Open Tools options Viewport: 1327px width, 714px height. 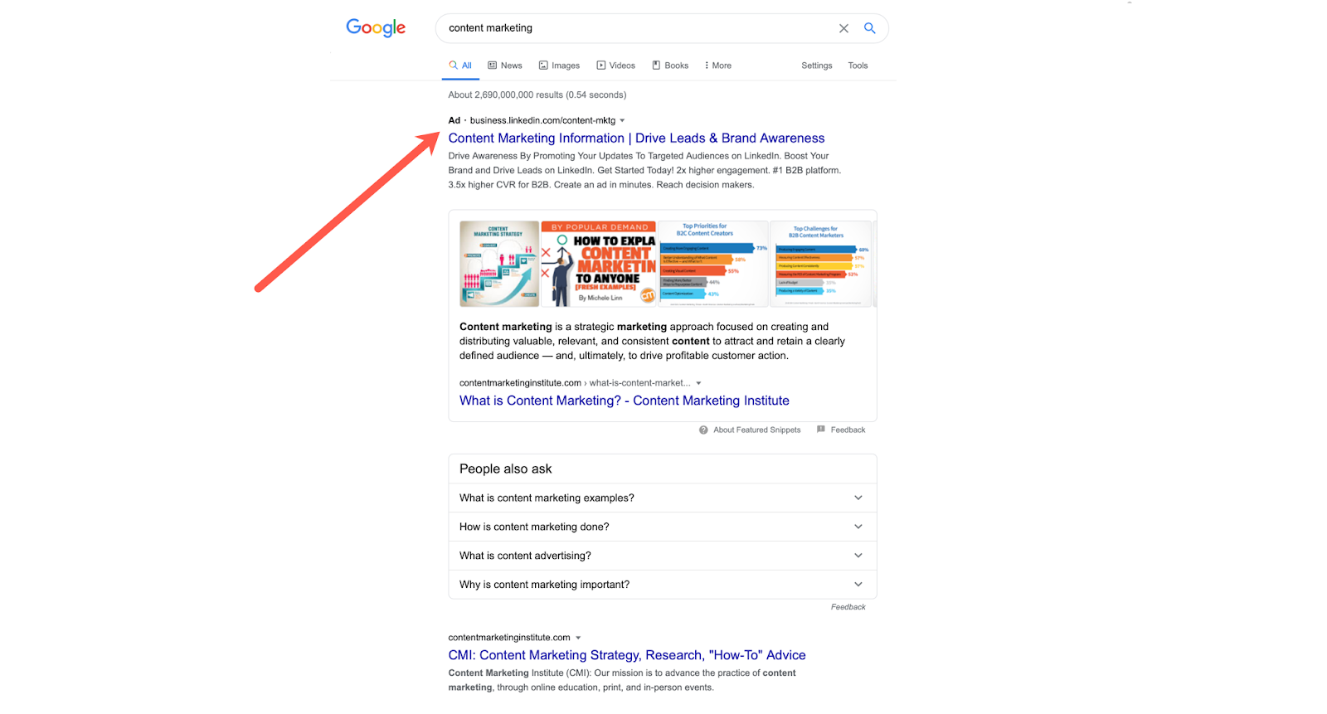coord(858,66)
